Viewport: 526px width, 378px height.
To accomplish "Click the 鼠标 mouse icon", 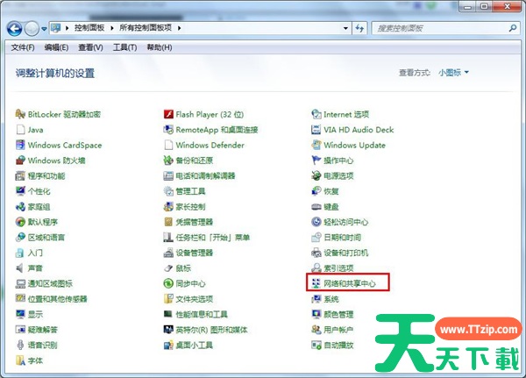I will point(168,268).
